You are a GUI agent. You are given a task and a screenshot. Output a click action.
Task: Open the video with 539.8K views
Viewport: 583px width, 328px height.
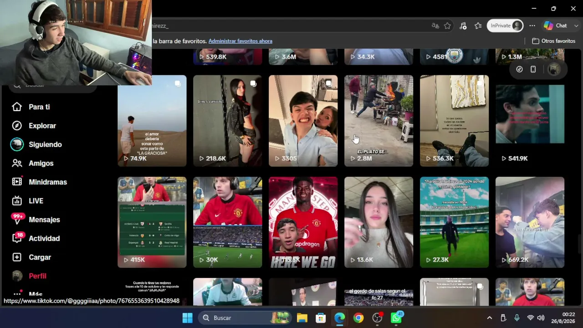228,56
